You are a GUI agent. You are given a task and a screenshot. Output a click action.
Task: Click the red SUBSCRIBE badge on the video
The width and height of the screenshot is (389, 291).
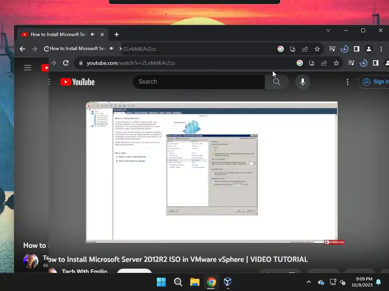[x=334, y=242]
